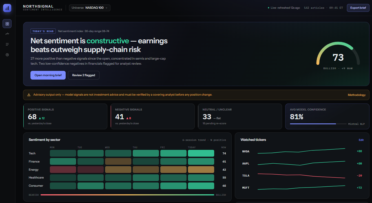Click the Export brief button
The image size is (372, 203).
tap(358, 8)
